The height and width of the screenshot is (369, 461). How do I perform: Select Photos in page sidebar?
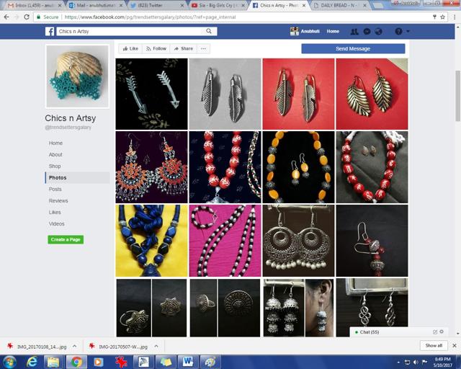[77, 178]
